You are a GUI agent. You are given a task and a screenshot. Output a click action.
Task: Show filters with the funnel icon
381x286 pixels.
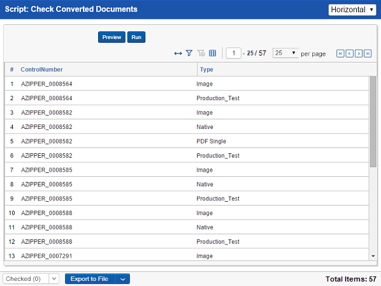click(x=189, y=53)
